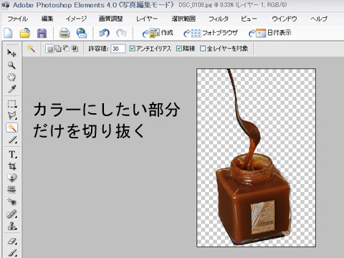This screenshot has height=258, width=344.
Task: Open the ビュー menu
Action: point(249,19)
